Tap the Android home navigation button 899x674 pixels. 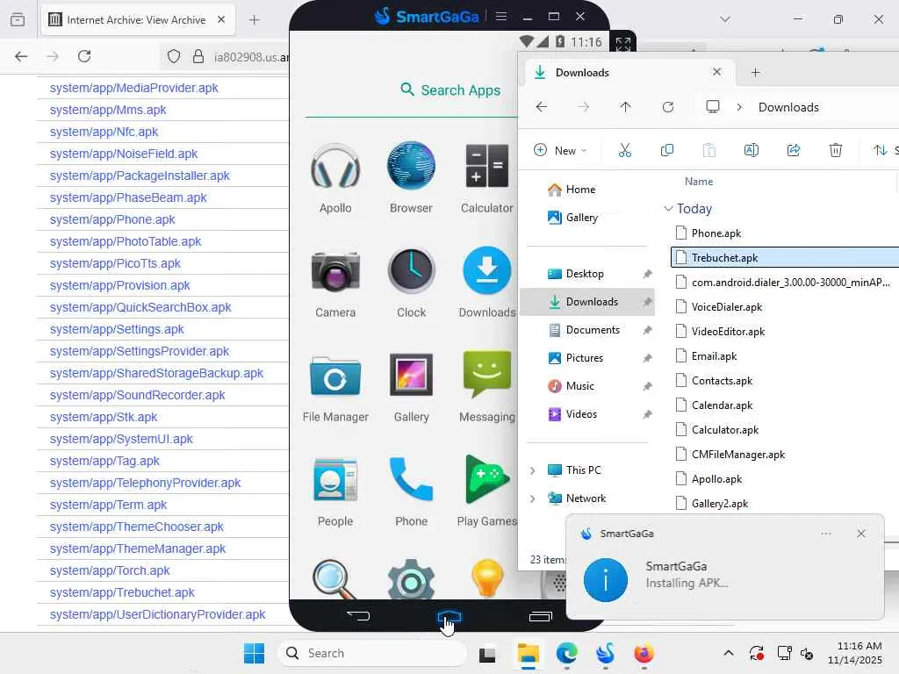449,617
